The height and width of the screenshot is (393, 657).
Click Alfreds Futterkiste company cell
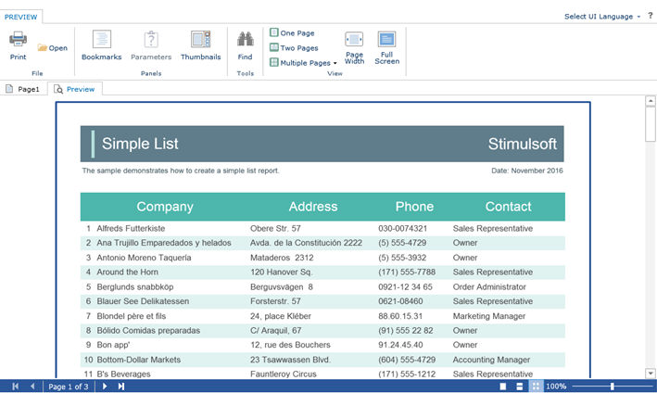point(131,228)
